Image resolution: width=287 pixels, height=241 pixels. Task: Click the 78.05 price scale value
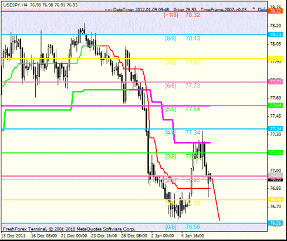tap(275, 44)
